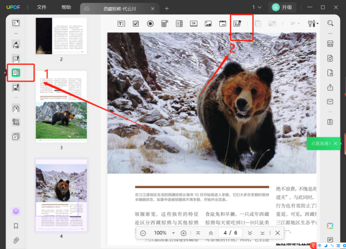Zoom in with the plus button
The image size is (346, 249).
click(x=183, y=233)
